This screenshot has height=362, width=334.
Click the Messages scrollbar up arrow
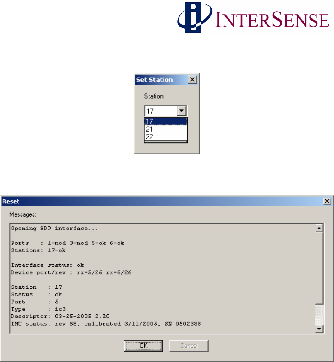tap(319, 228)
